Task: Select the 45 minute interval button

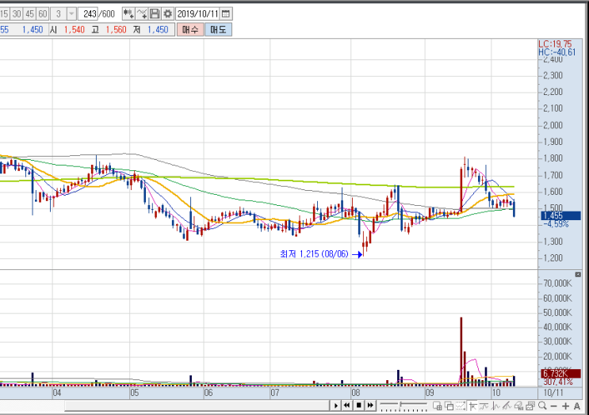Action: 29,14
